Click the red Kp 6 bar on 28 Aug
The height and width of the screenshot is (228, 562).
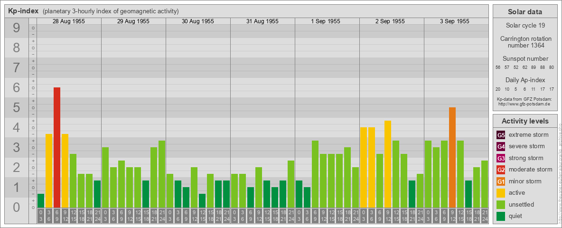pos(57,147)
